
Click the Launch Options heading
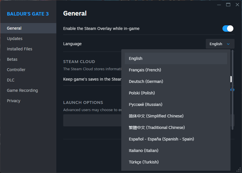point(83,102)
